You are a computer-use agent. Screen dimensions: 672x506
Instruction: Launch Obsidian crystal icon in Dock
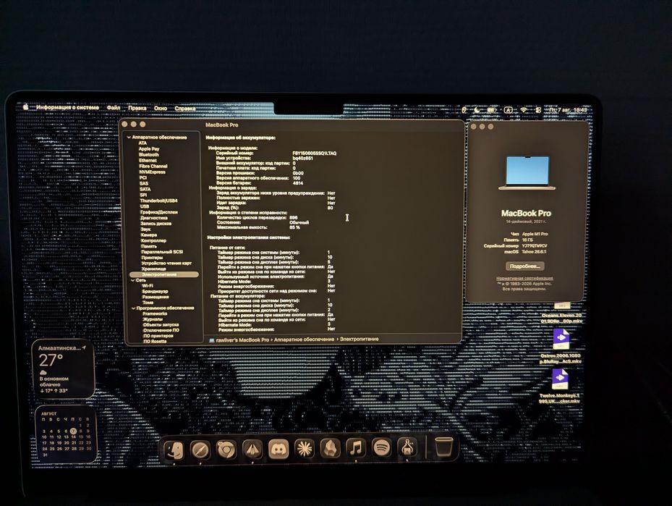click(x=330, y=449)
